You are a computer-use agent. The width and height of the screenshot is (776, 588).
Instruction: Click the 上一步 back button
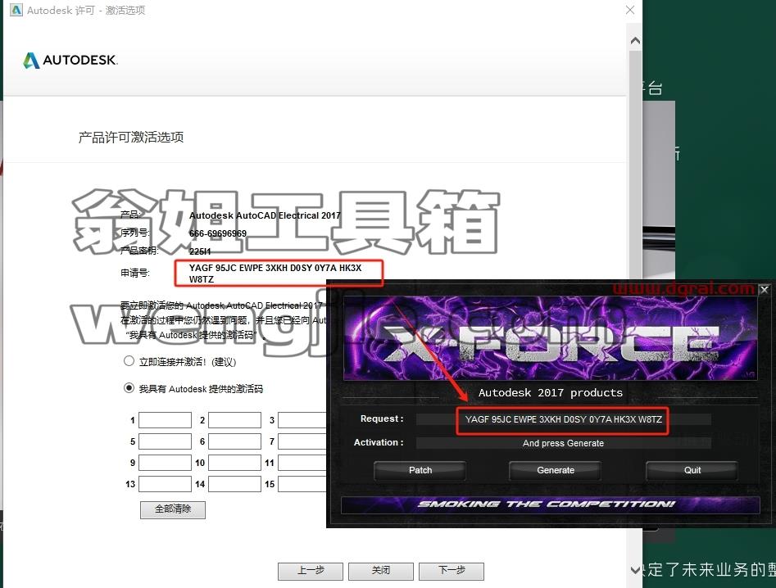click(x=311, y=571)
